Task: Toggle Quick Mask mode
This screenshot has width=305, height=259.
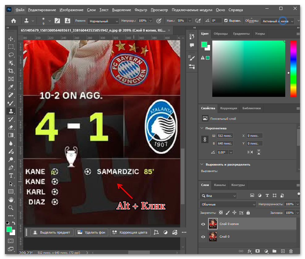Action: pyautogui.click(x=11, y=241)
